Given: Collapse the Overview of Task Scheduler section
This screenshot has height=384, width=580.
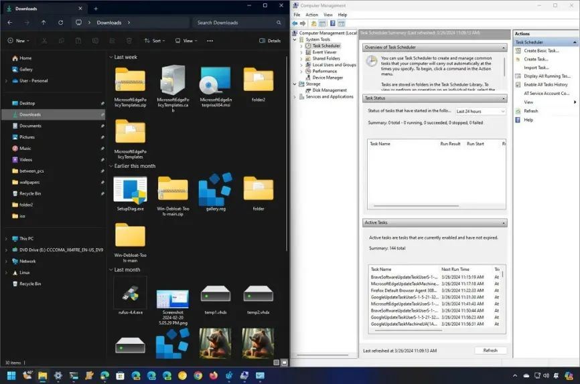Looking at the screenshot, I should [x=502, y=47].
